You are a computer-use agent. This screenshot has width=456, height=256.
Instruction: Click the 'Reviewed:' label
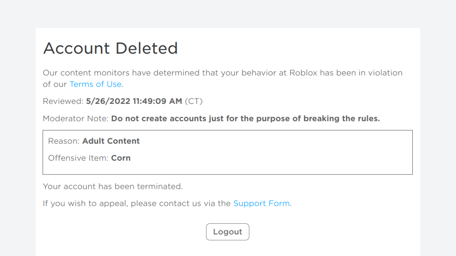coord(63,101)
